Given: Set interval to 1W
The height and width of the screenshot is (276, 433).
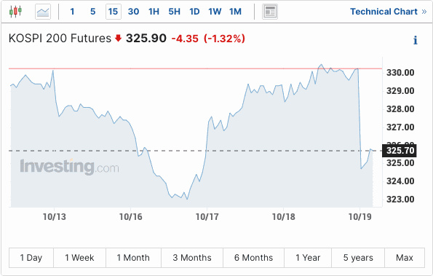Looking at the screenshot, I should click(x=215, y=12).
